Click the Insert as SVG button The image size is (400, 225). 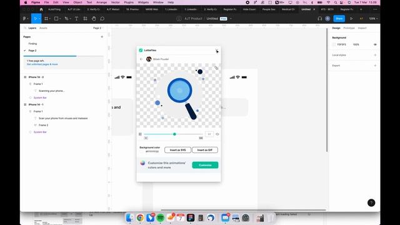pos(177,150)
